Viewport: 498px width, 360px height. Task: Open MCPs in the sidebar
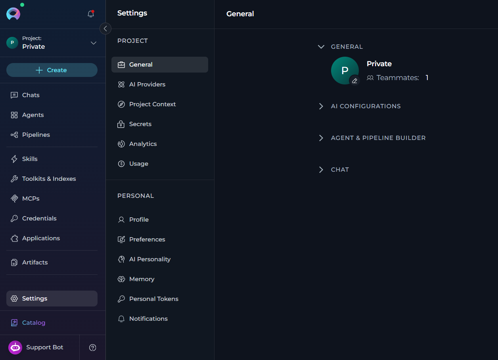point(31,199)
